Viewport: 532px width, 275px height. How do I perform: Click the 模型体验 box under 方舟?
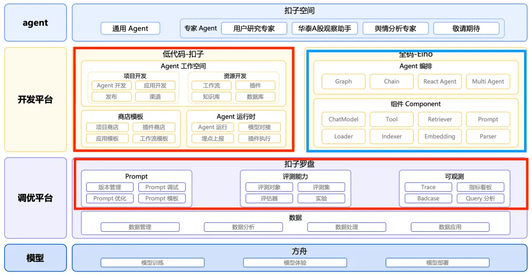coord(295,263)
